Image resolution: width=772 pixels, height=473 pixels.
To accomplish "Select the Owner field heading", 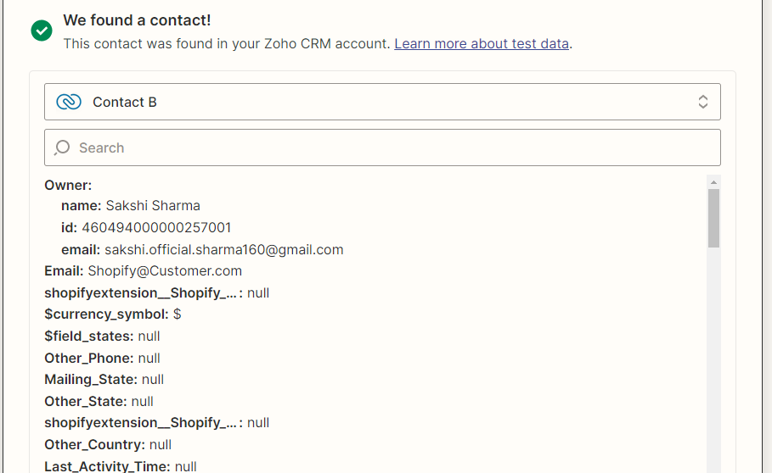I will pyautogui.click(x=68, y=185).
